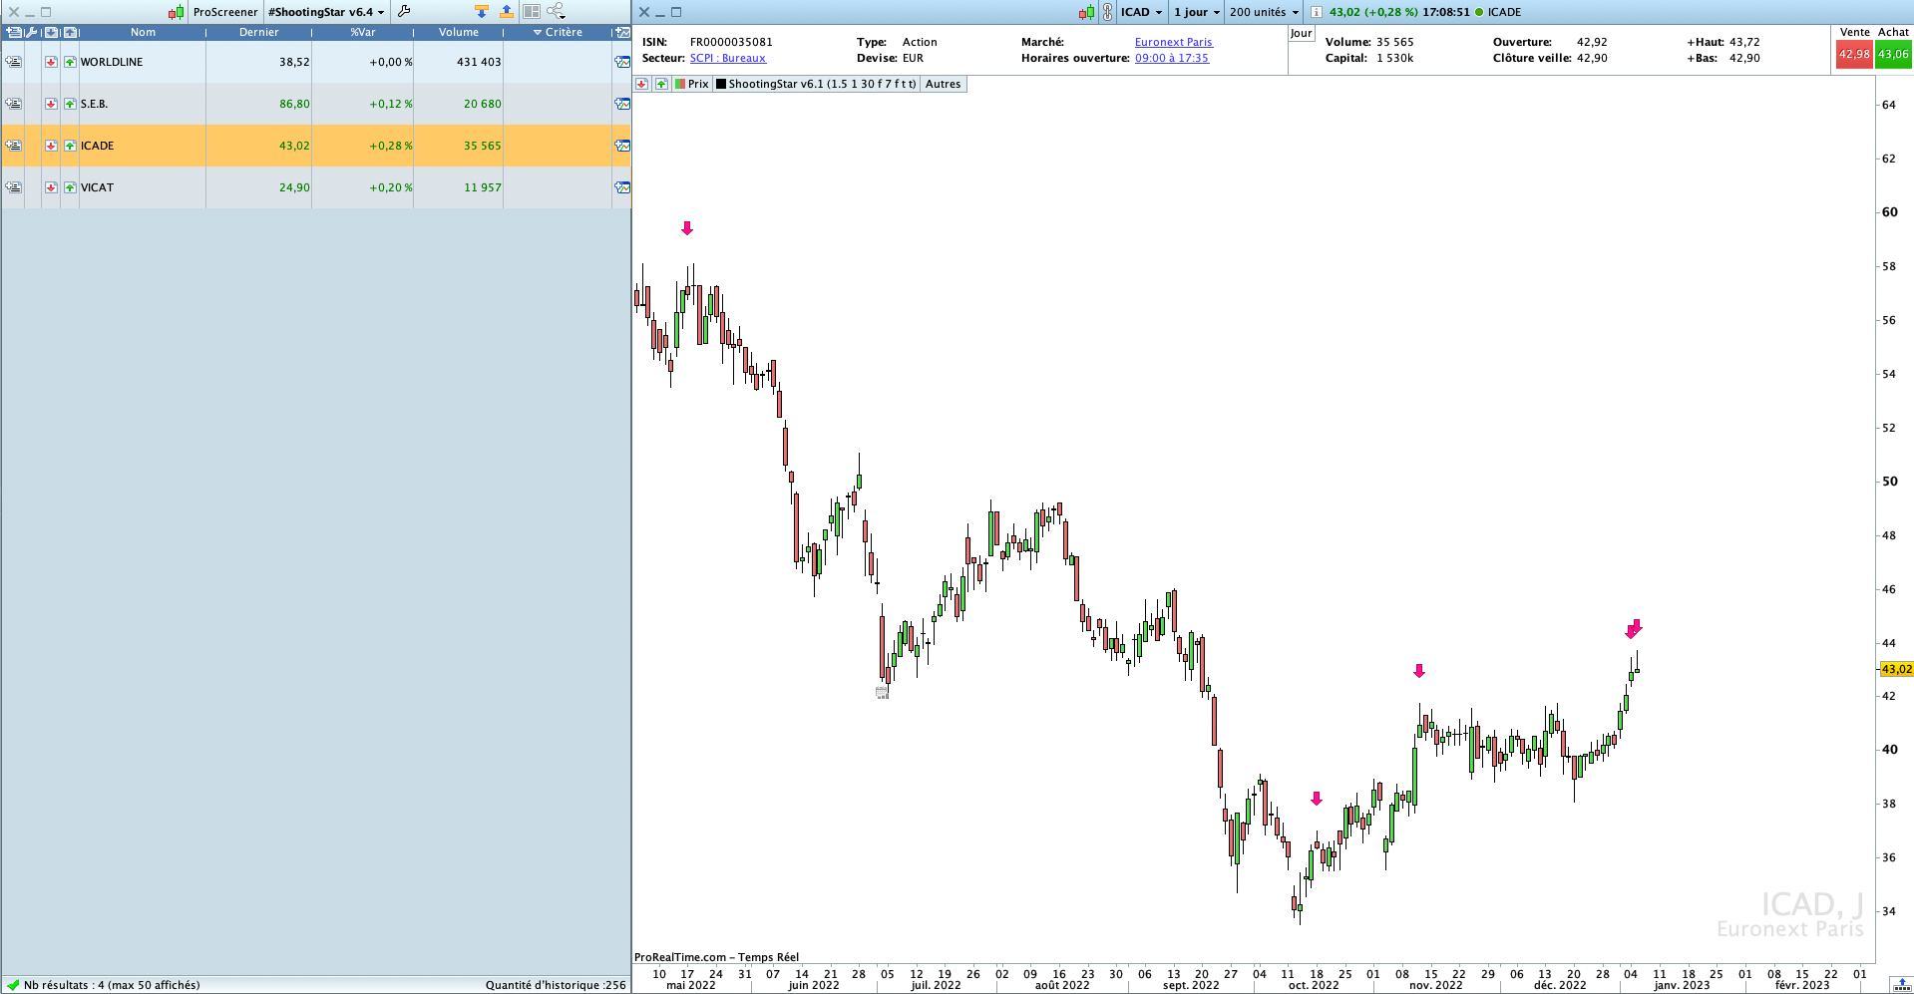The image size is (1914, 994).
Task: Open the 200 unités dropdown
Action: 1264,12
